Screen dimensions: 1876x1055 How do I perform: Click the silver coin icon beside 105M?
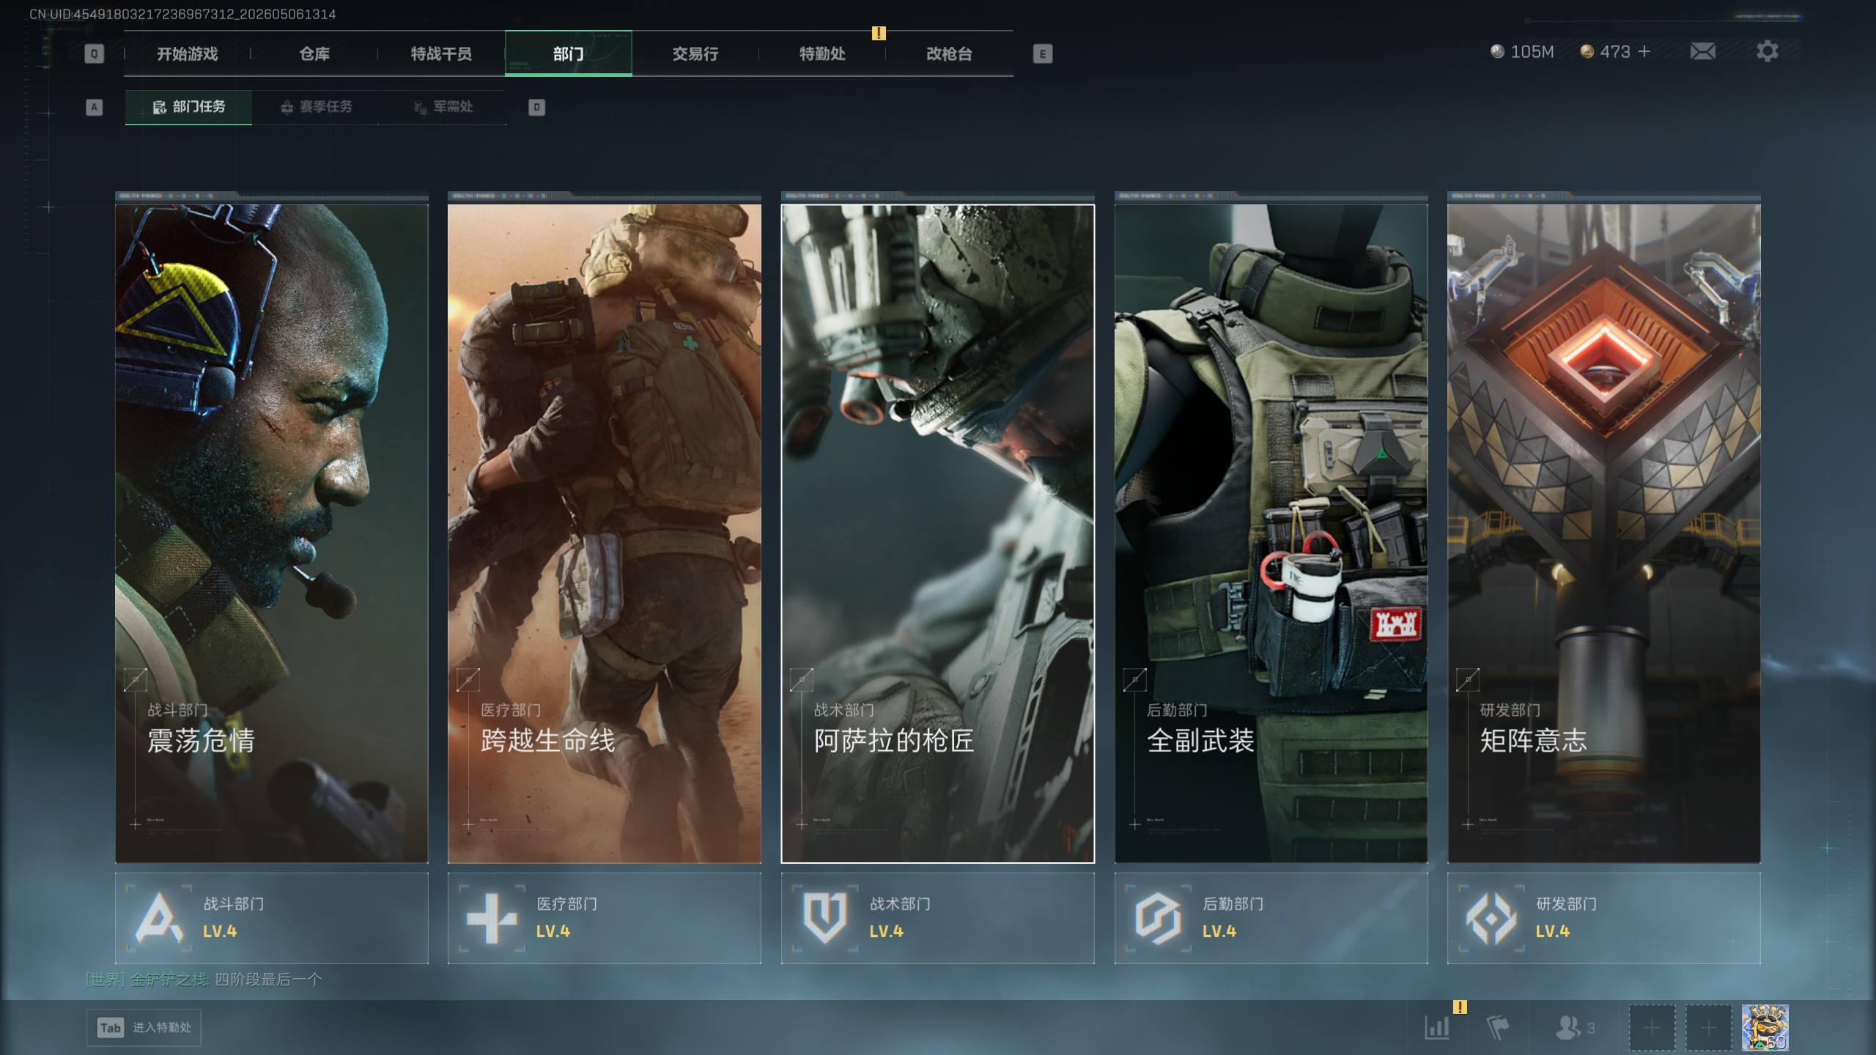(1497, 51)
